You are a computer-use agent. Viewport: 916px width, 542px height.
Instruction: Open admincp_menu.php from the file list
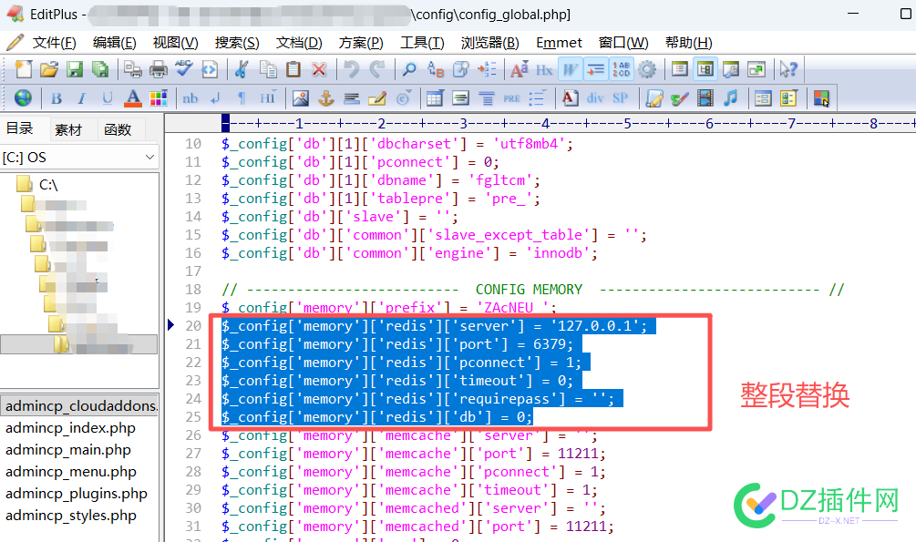click(x=70, y=471)
